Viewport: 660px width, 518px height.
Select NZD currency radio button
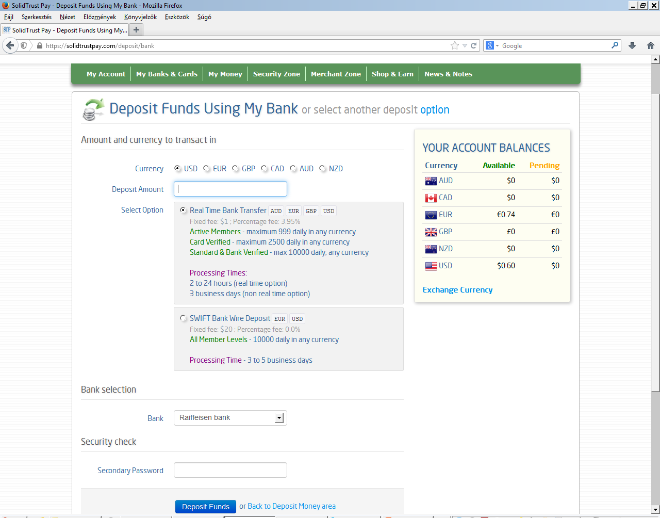322,168
